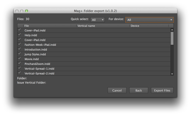Image resolution: width=191 pixels, height=116 pixels.
Task: Click the file list scrollbar thumb
Action: click(x=172, y=38)
